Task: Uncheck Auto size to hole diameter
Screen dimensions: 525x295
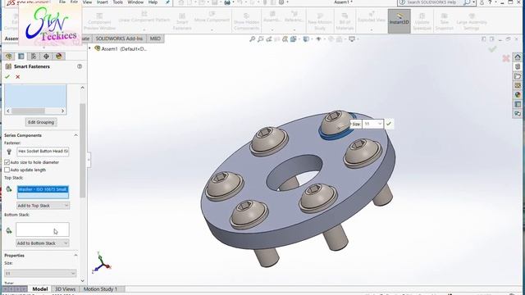Action: pyautogui.click(x=7, y=162)
